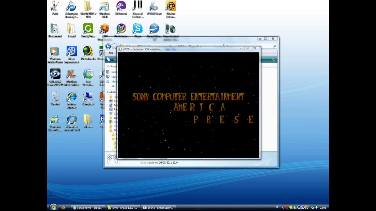376x211 pixels.
Task: Click the IT language indicator
Action: click(277, 207)
